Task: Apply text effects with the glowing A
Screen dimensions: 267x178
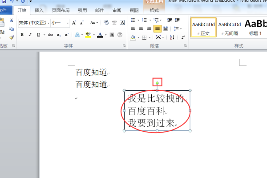Action: pos(77,35)
